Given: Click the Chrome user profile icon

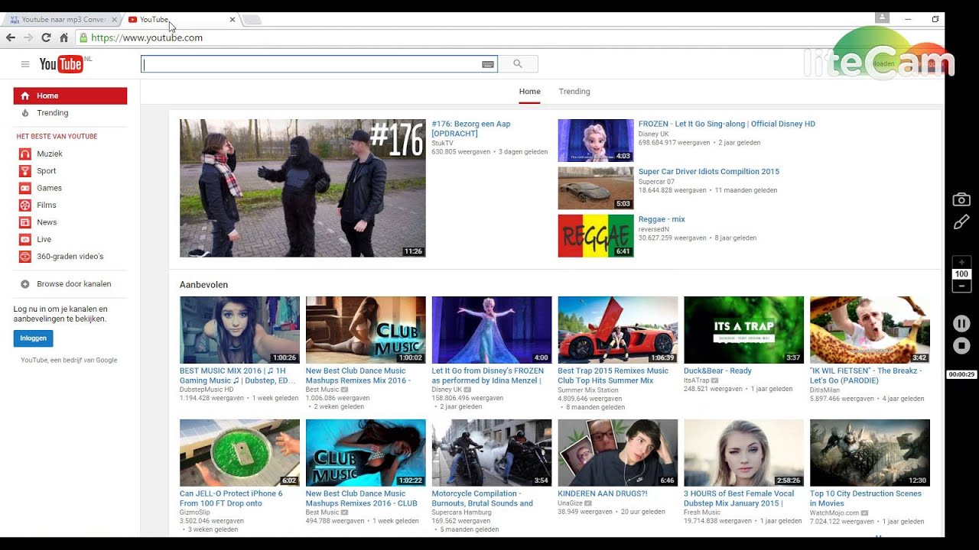Looking at the screenshot, I should click(x=883, y=18).
